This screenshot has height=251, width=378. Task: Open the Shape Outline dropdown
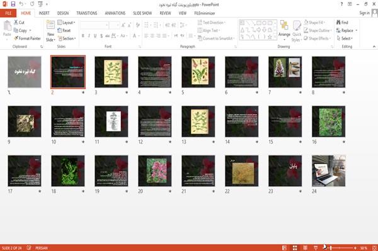318,30
